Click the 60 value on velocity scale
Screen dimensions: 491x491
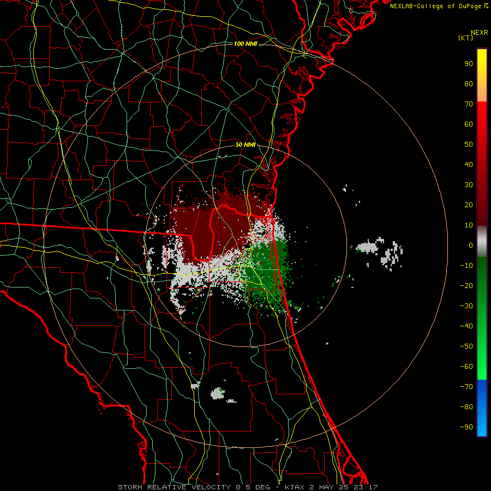(x=469, y=124)
